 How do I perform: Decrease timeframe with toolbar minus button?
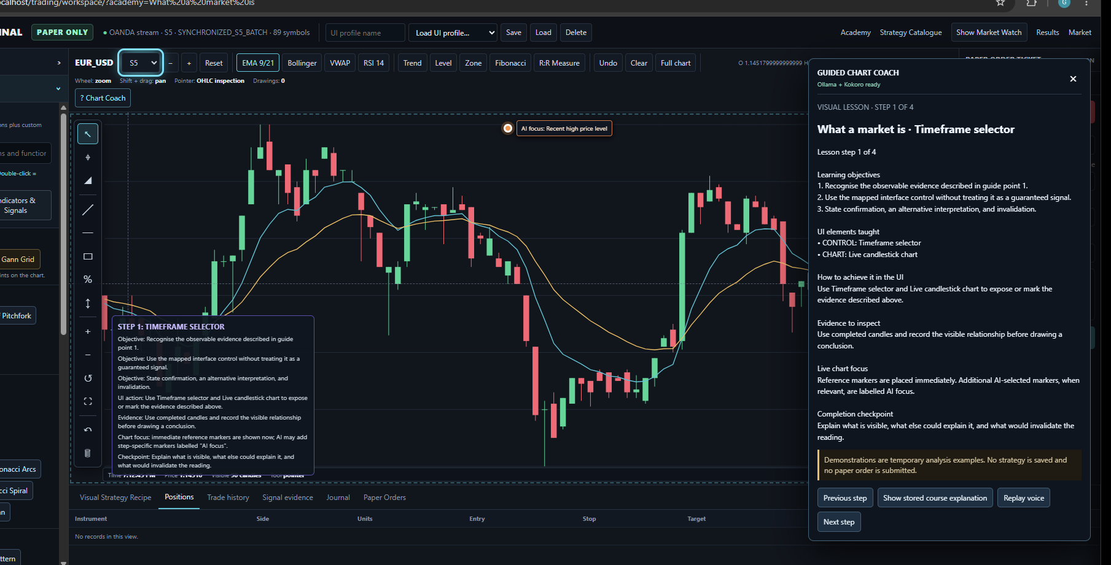click(x=171, y=63)
